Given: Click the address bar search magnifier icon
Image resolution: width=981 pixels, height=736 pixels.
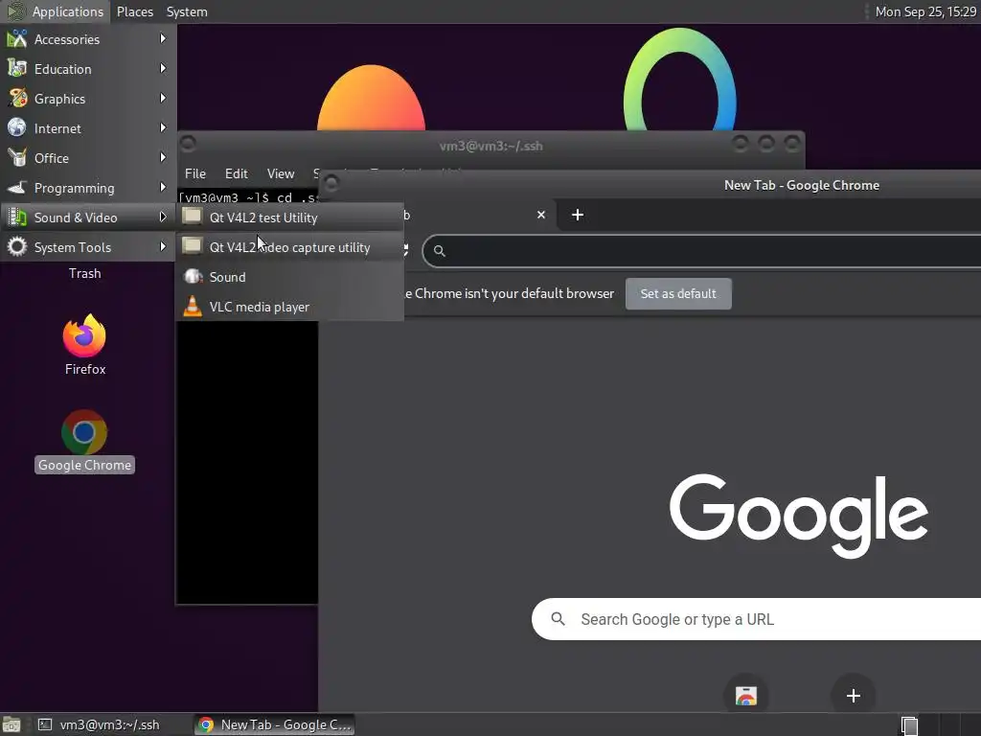Looking at the screenshot, I should [x=439, y=251].
